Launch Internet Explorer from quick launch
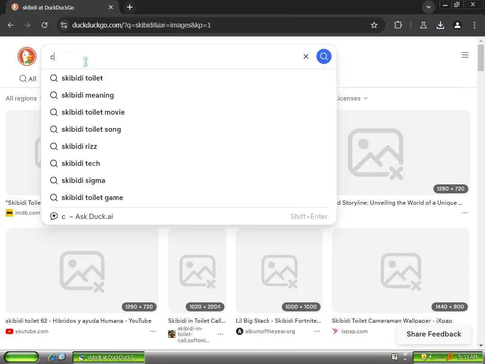Viewport: 485px width, 364px height. [x=52, y=357]
